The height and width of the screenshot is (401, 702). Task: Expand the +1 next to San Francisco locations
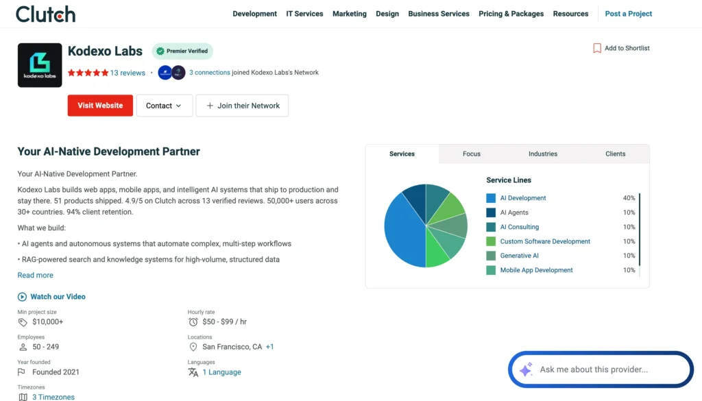(269, 347)
